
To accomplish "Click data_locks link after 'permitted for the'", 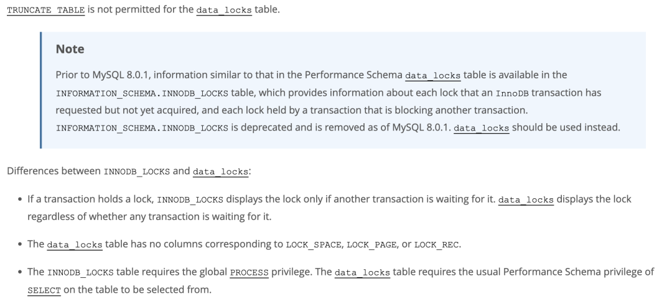I will tap(224, 11).
